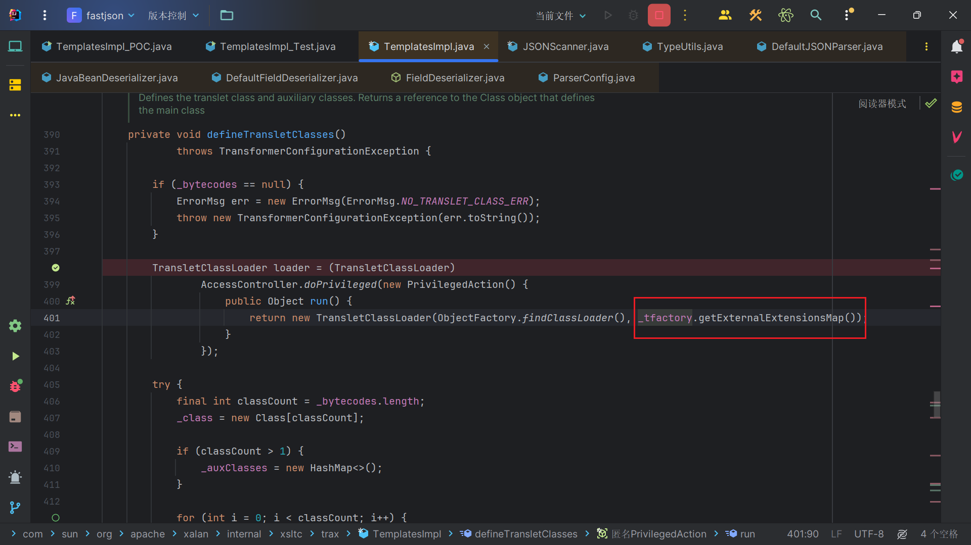
Task: Click the open folder icon in title bar
Action: [227, 15]
